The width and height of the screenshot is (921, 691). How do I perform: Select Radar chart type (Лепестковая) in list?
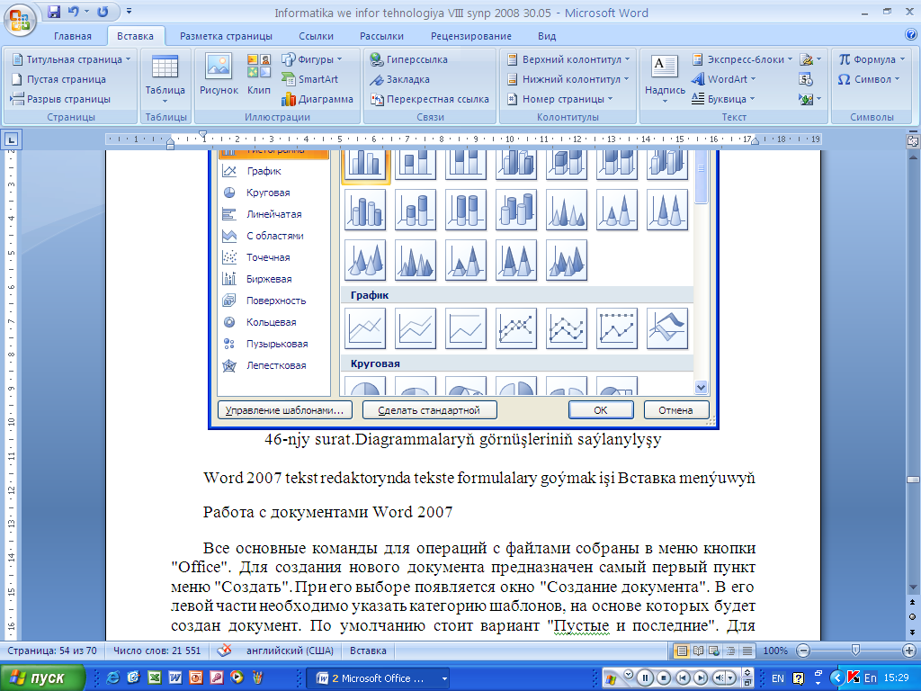coord(264,365)
